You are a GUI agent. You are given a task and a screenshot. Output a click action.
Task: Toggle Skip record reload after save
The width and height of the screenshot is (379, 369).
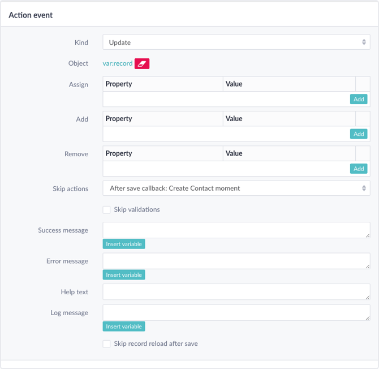106,344
